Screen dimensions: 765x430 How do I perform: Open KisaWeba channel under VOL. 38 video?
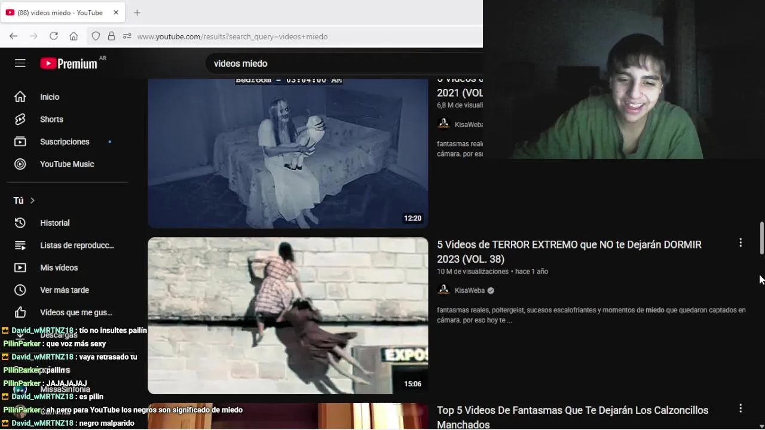470,290
